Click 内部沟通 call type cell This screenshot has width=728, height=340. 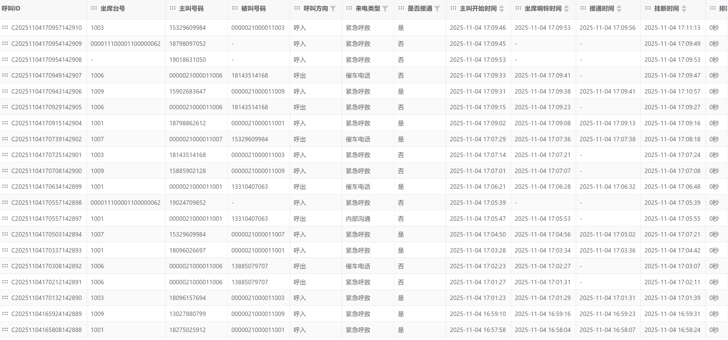[x=358, y=219]
